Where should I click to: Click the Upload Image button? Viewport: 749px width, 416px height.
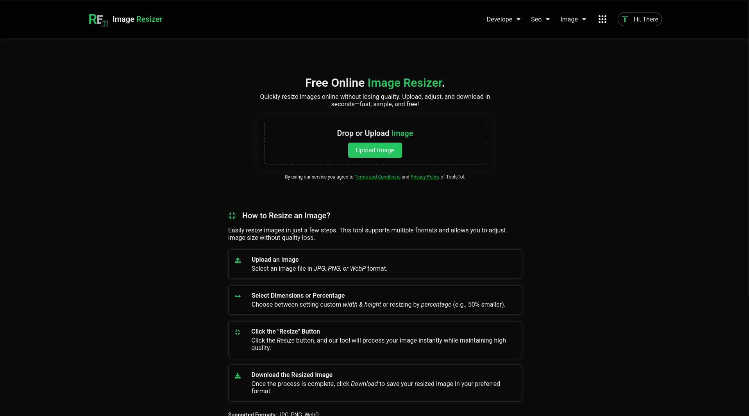click(x=375, y=150)
